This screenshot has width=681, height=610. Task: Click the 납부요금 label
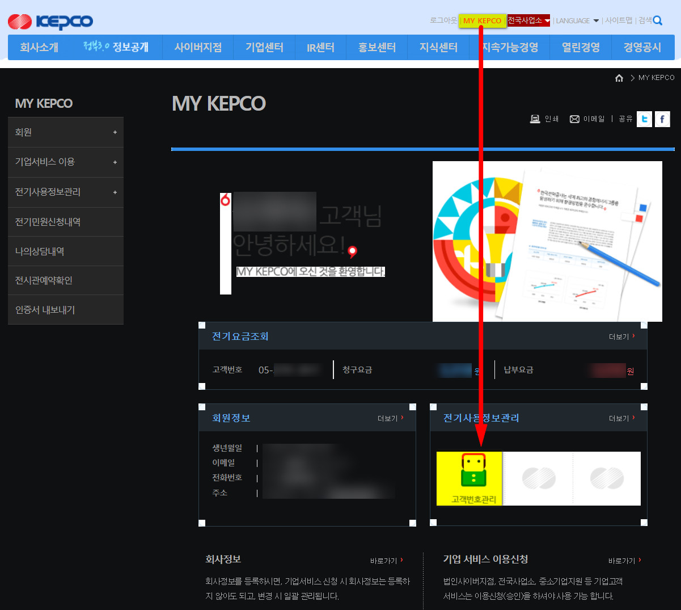[x=518, y=370]
